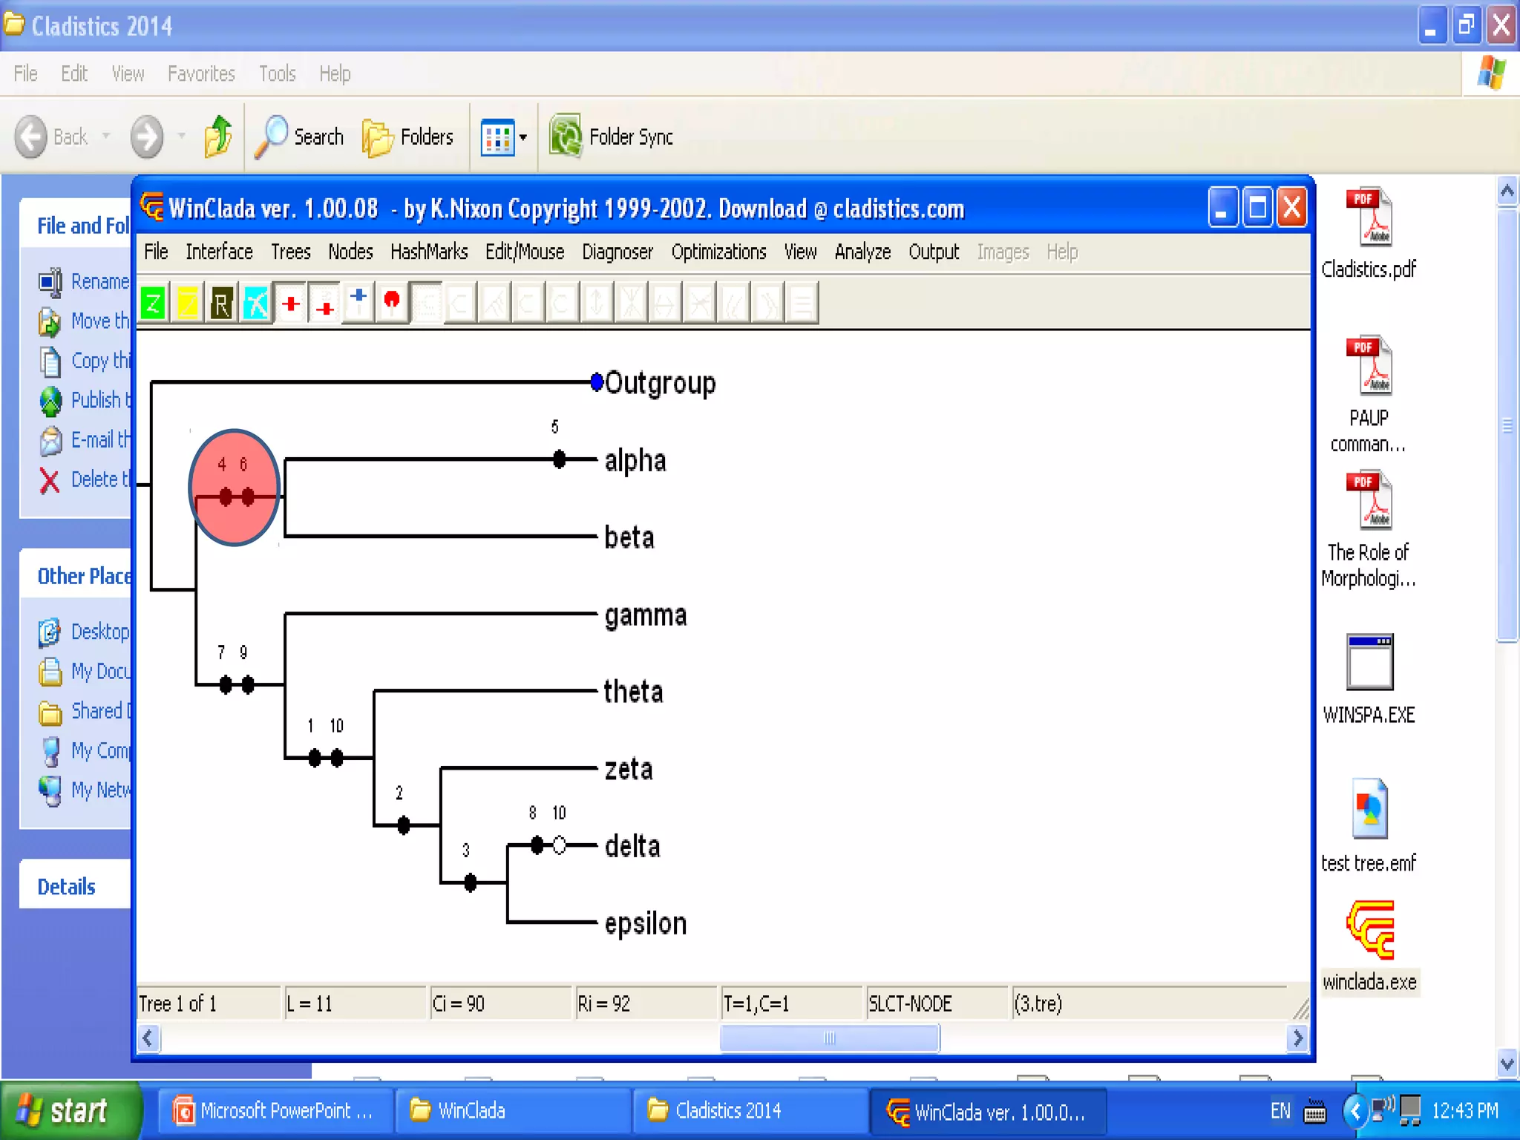The width and height of the screenshot is (1520, 1140).
Task: Click the dark R toolbar icon
Action: 221,304
